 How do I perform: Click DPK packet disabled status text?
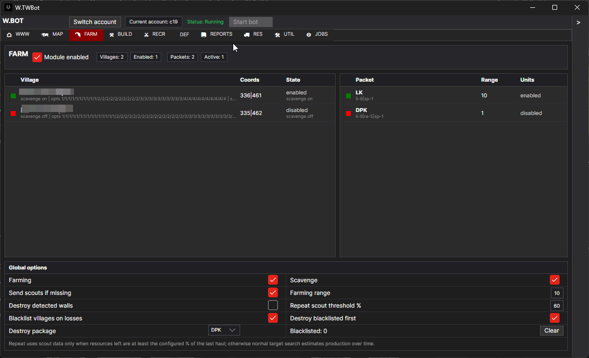click(531, 113)
